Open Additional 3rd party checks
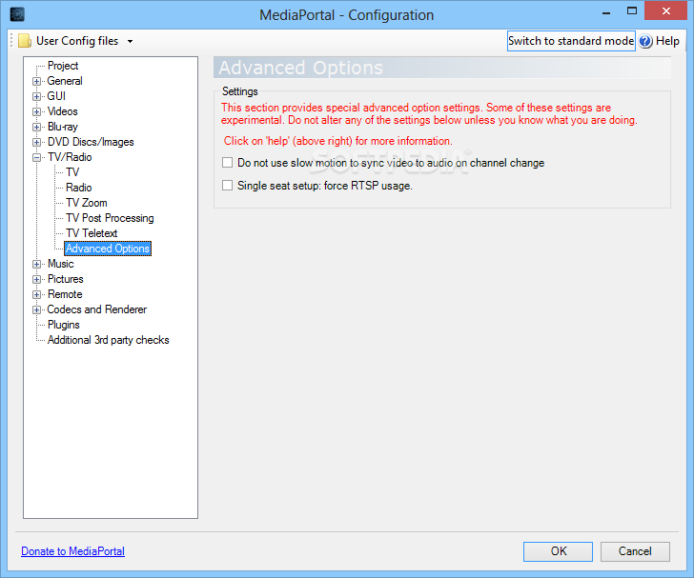Image resolution: width=694 pixels, height=578 pixels. [x=109, y=340]
